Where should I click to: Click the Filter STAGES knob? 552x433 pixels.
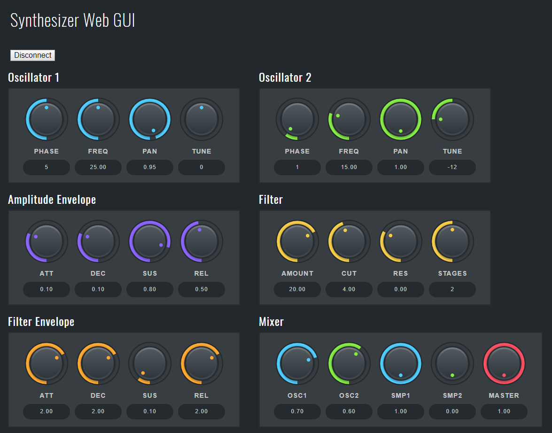452,241
